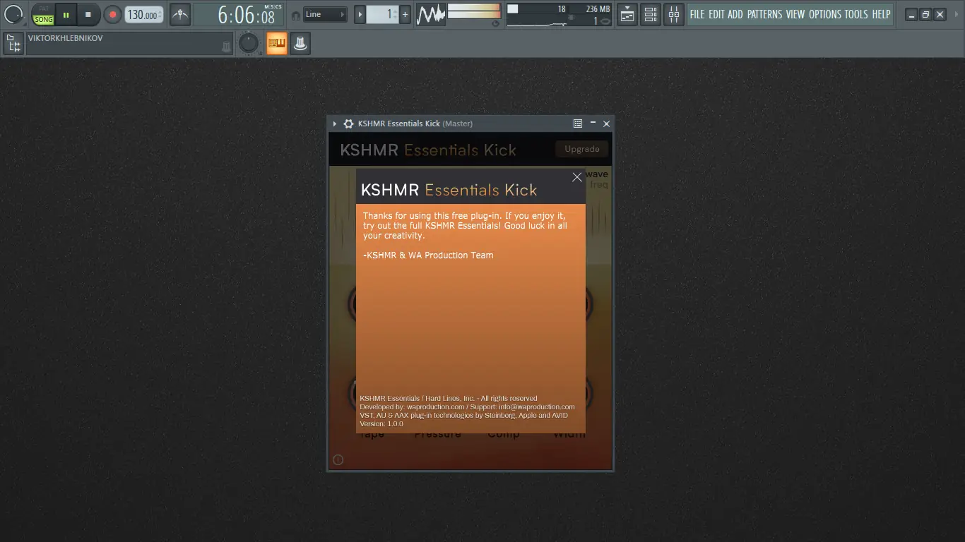Click the knob icon button beside the orange keyboard icon
This screenshot has height=542, width=965.
(x=300, y=43)
